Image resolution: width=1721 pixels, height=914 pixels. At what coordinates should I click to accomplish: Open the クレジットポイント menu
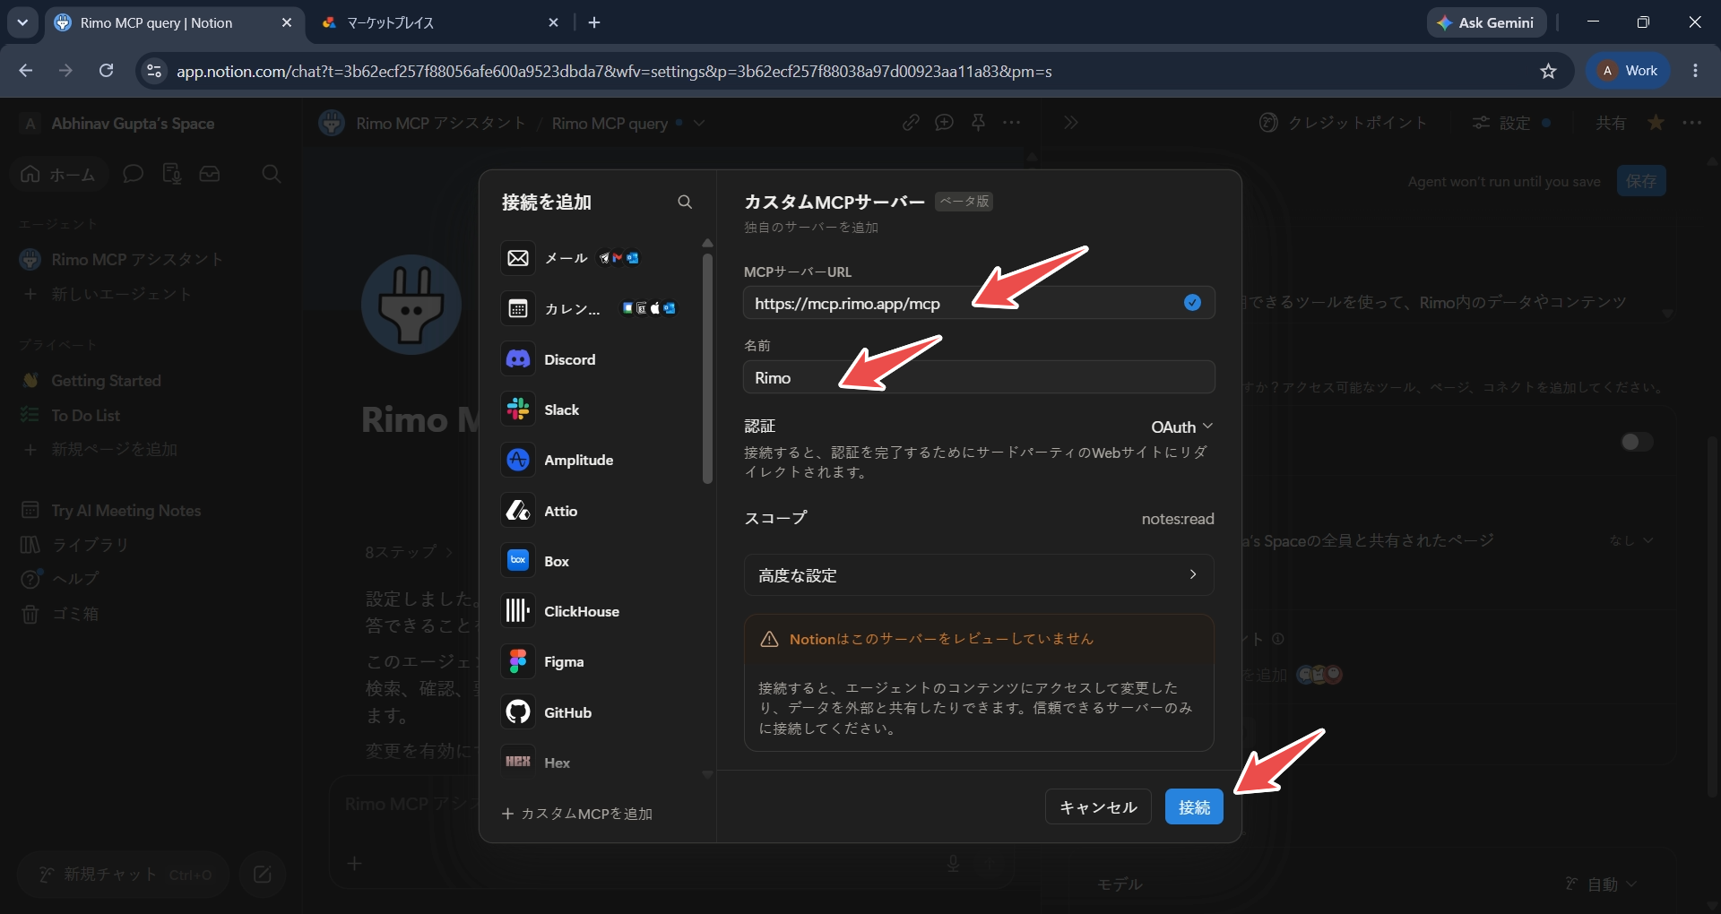[1343, 123]
